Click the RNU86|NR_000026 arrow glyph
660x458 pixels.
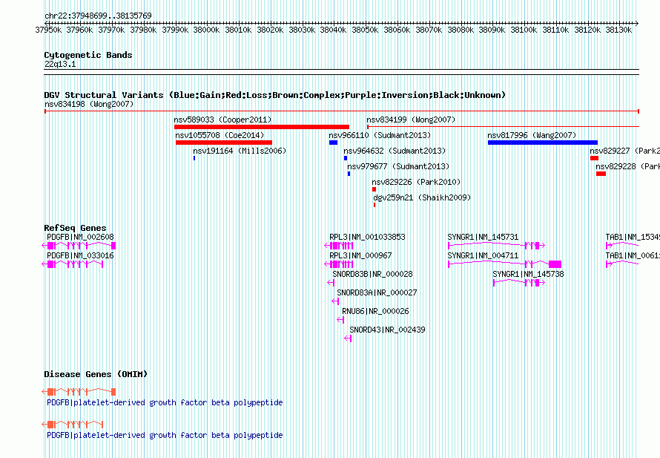(340, 320)
